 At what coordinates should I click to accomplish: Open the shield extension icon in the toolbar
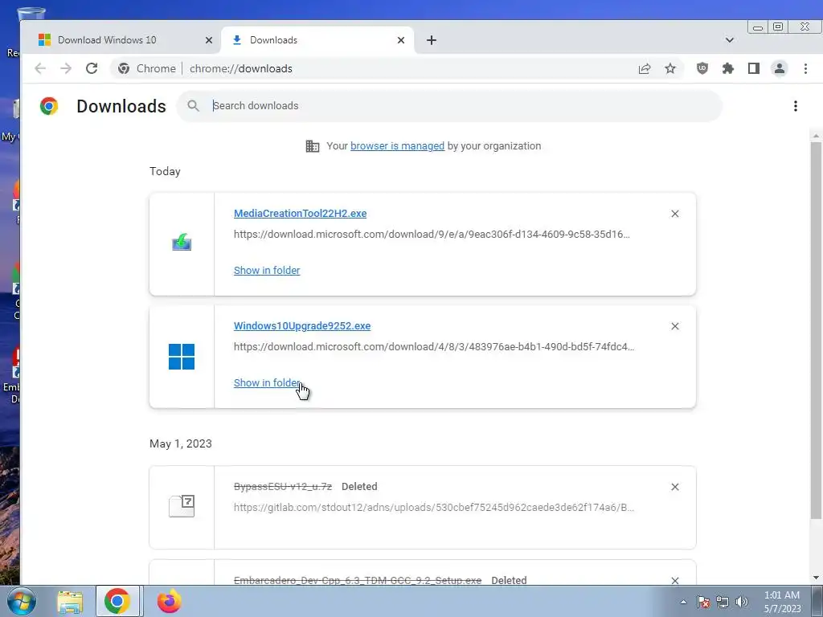click(702, 68)
